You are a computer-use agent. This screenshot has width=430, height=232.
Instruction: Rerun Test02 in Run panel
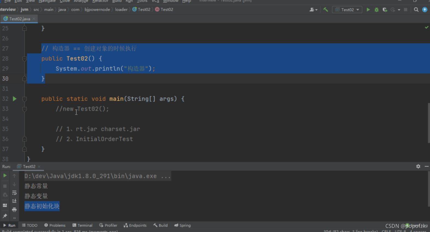pyautogui.click(x=5, y=176)
